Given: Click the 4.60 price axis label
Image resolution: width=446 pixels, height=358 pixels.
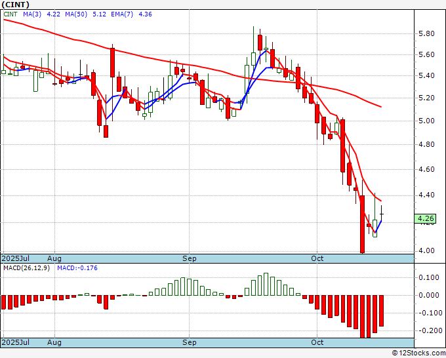Looking at the screenshot, I should coord(427,169).
